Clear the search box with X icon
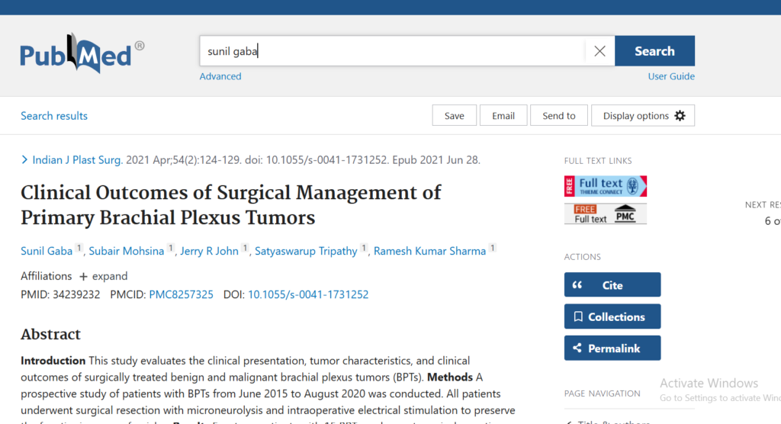This screenshot has height=424, width=781. [599, 51]
